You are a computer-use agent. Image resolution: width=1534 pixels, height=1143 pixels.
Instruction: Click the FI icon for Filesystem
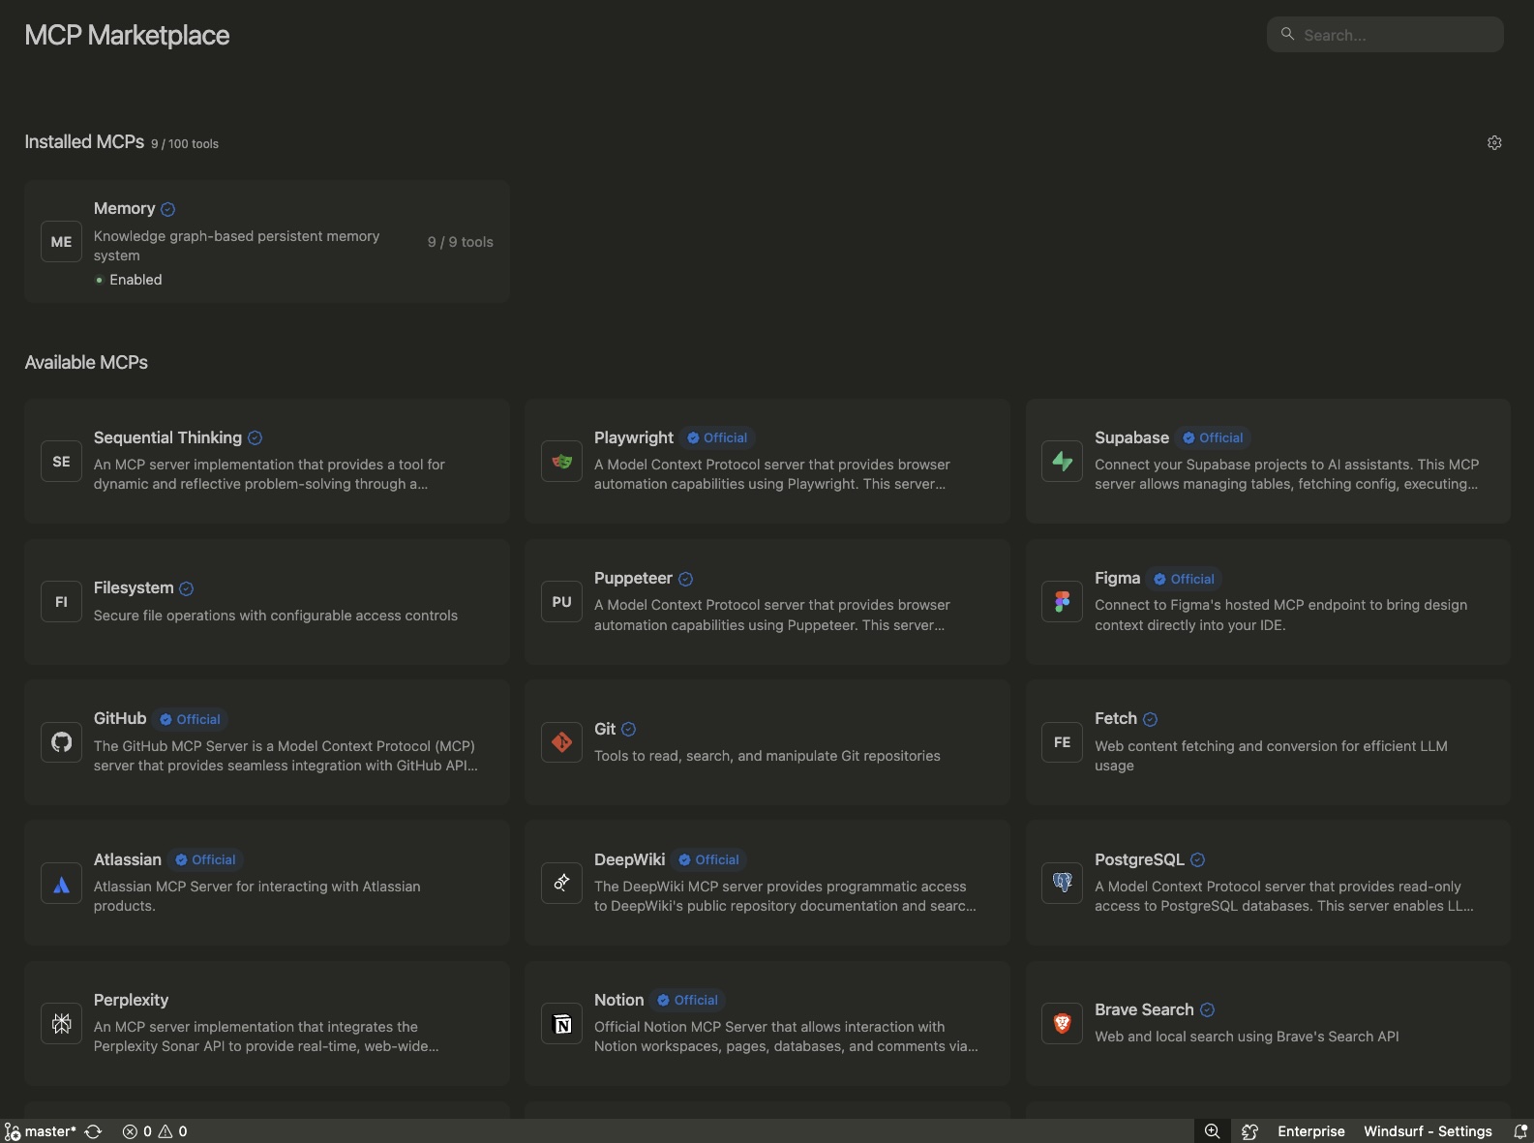click(61, 602)
